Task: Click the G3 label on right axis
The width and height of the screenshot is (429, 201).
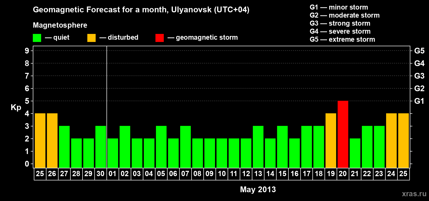Action: click(x=419, y=76)
